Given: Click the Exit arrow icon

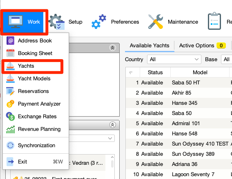Looking at the screenshot, I should point(10,162).
